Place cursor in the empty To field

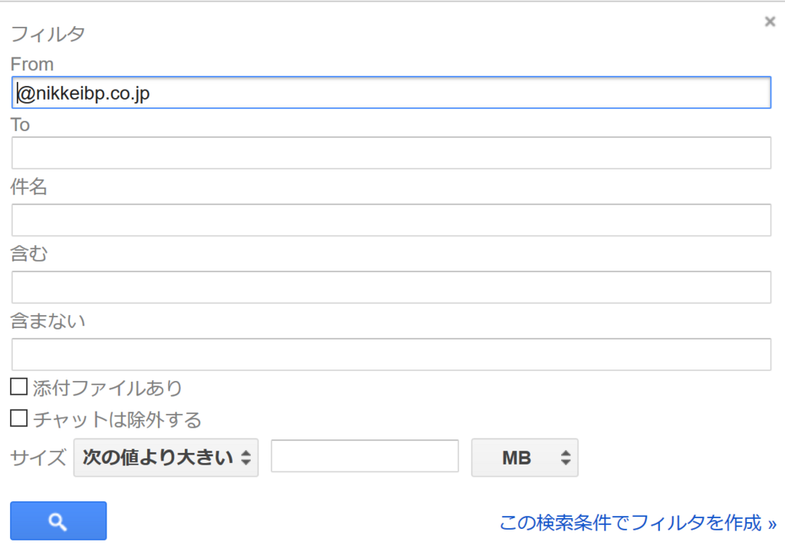click(391, 153)
